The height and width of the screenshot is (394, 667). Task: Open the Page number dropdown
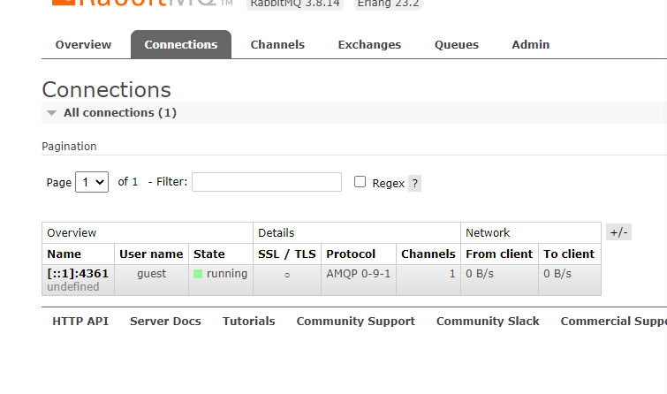[x=92, y=182]
